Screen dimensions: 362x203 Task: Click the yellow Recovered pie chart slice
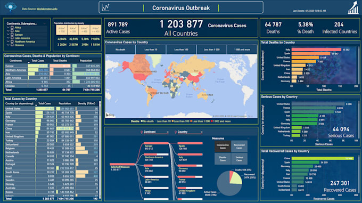tap(237, 178)
